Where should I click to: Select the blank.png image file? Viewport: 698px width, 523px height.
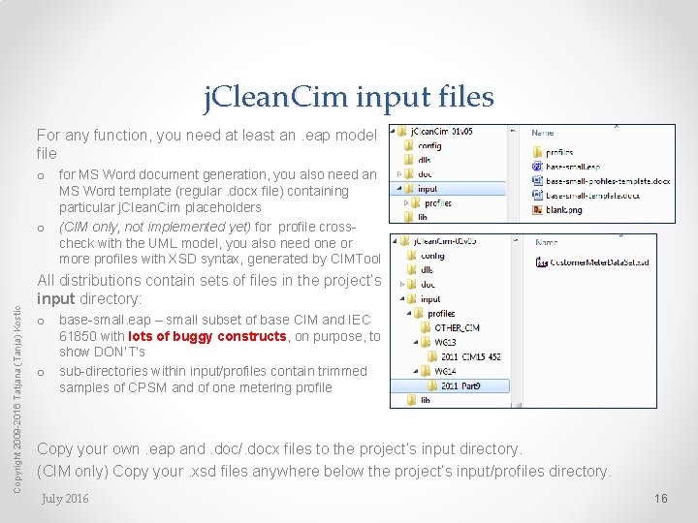point(556,209)
